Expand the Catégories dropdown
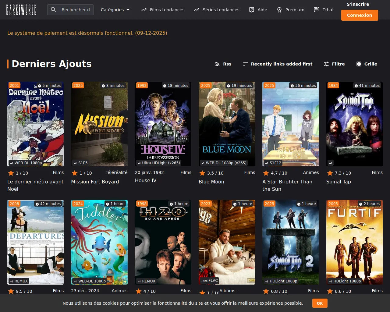 (x=115, y=10)
